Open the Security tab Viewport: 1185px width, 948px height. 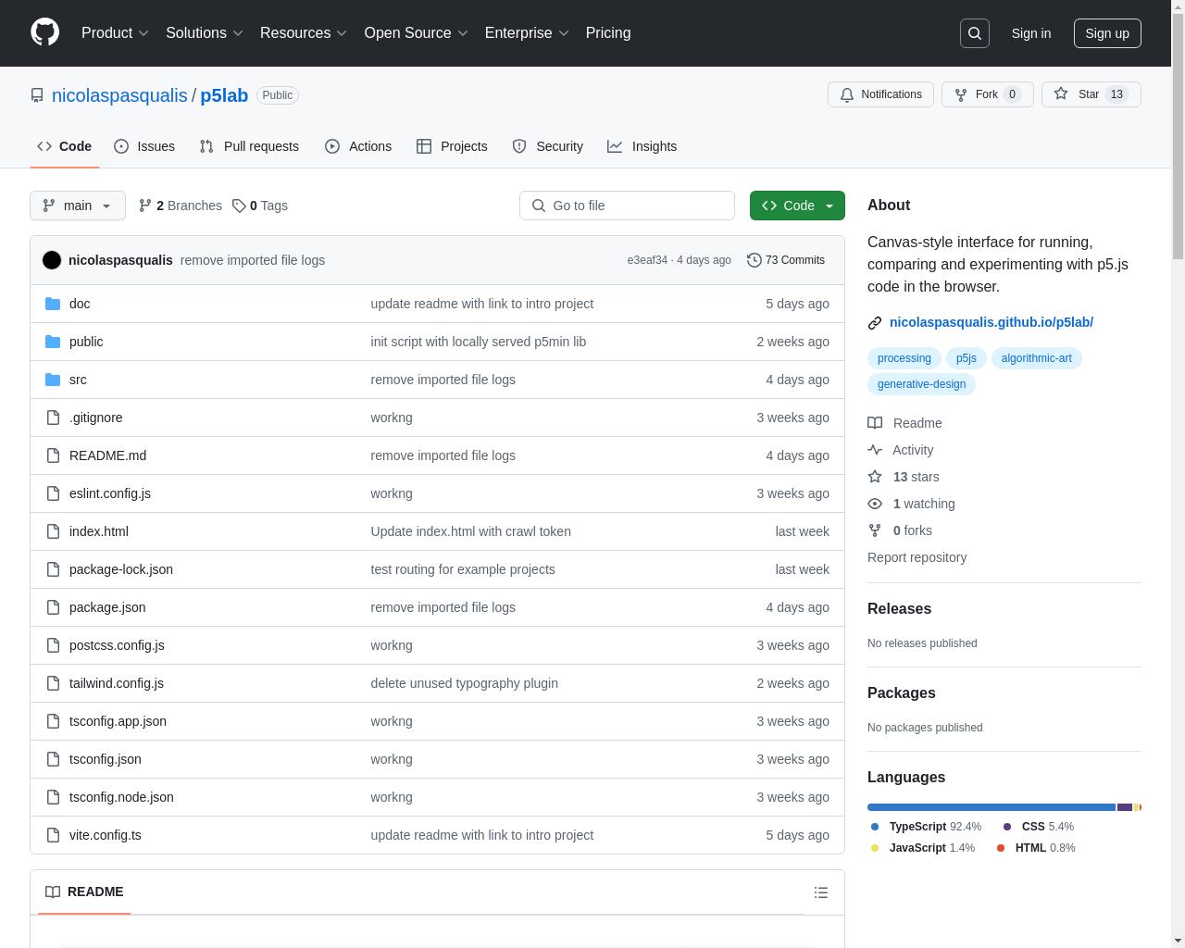coord(548,146)
